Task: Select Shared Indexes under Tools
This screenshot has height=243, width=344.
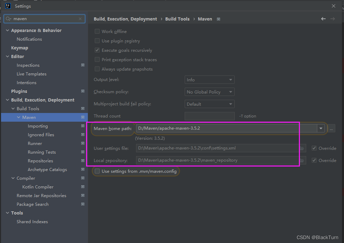Action: pyautogui.click(x=32, y=222)
